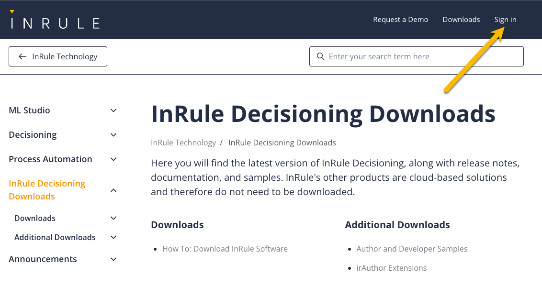Image resolution: width=542 pixels, height=286 pixels.
Task: Click the back arrow icon
Action: click(x=22, y=56)
